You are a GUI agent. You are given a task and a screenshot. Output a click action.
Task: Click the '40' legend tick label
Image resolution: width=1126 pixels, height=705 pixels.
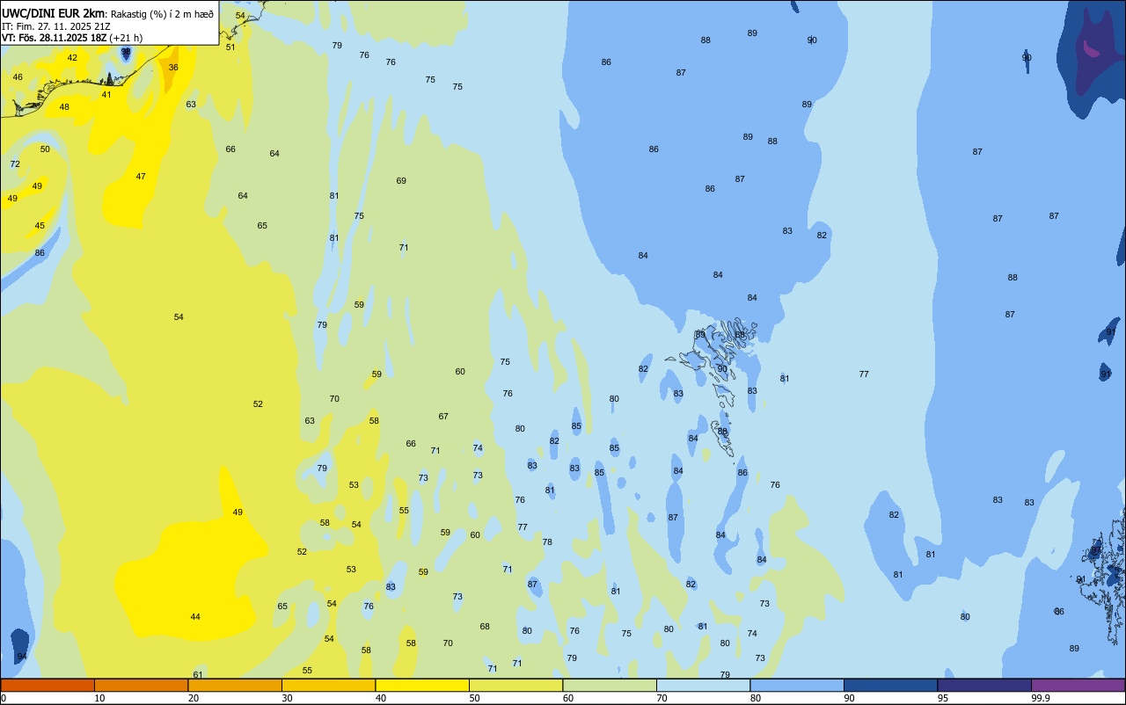coord(380,698)
